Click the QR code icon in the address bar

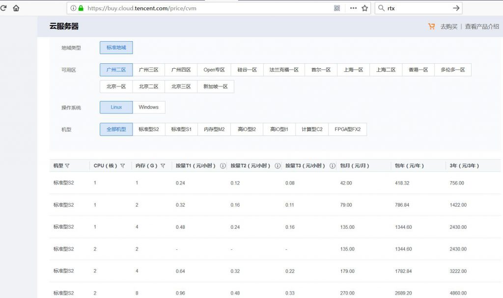click(x=337, y=8)
